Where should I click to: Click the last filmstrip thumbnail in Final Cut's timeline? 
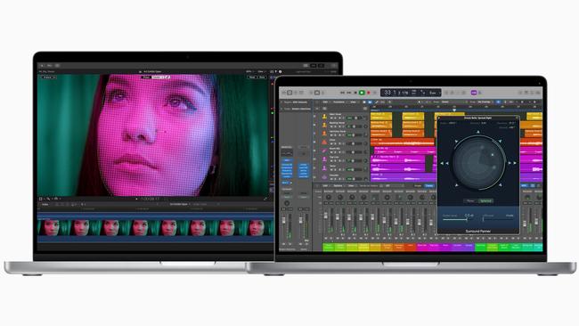(x=257, y=228)
